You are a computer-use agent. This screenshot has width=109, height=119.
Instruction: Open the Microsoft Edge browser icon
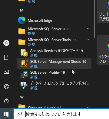pyautogui.click(x=22, y=20)
